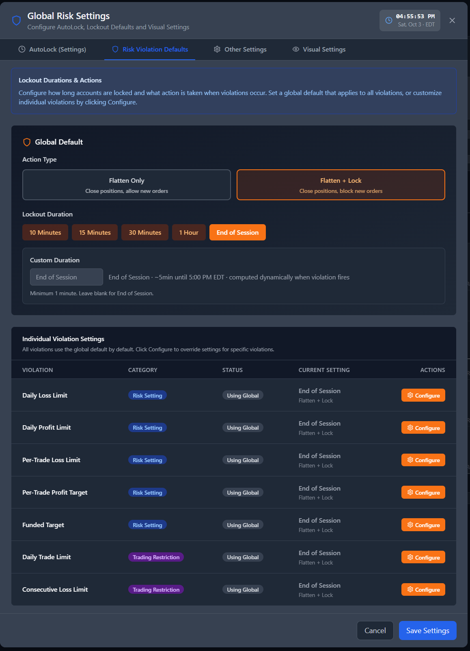
Task: Choose the Flatten + Lock action type
Action: (341, 185)
